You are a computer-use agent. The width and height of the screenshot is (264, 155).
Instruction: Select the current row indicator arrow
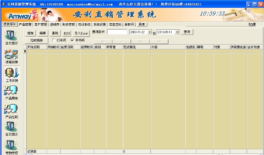coord(25,51)
